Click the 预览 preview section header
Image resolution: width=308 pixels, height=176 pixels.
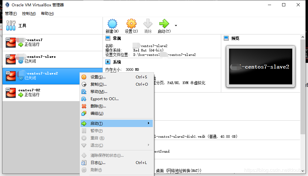[235, 38]
